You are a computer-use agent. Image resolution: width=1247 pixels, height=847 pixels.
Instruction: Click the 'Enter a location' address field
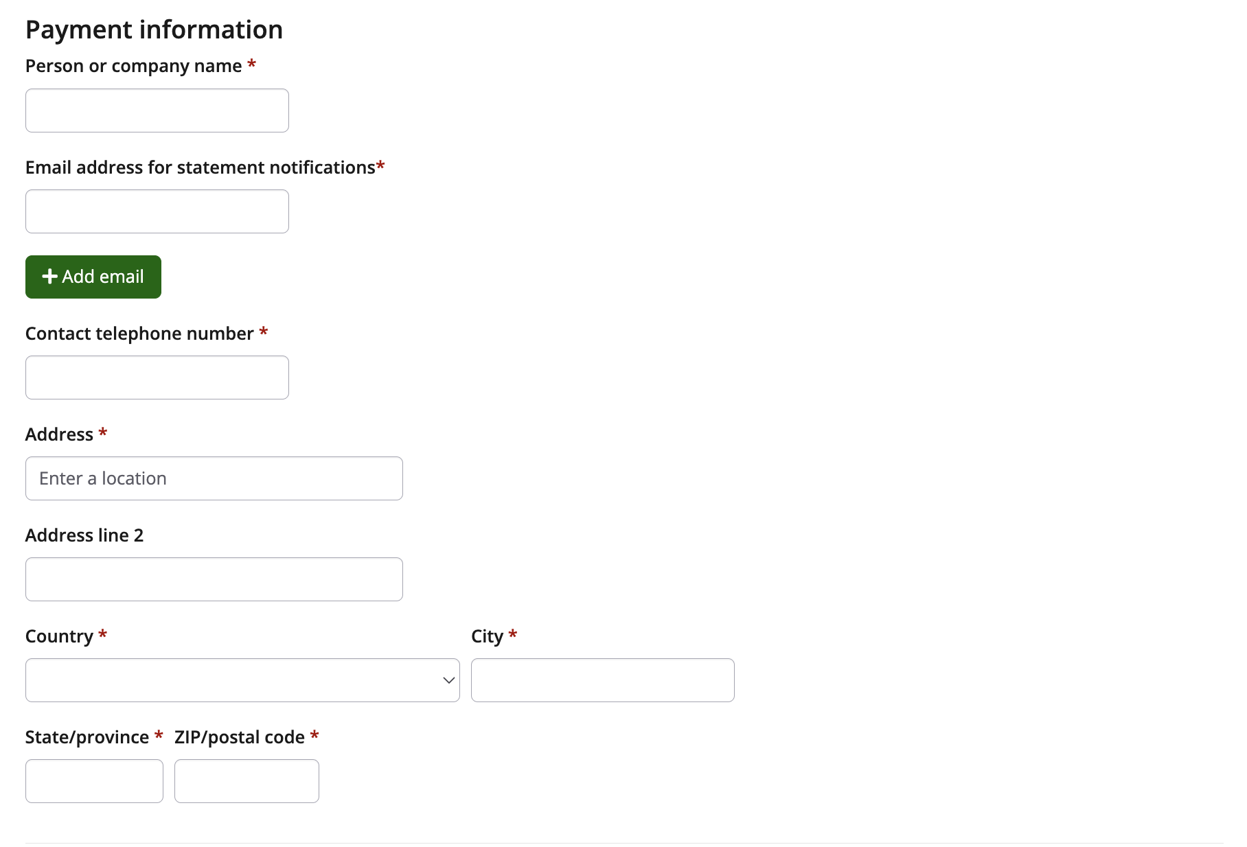tap(214, 478)
